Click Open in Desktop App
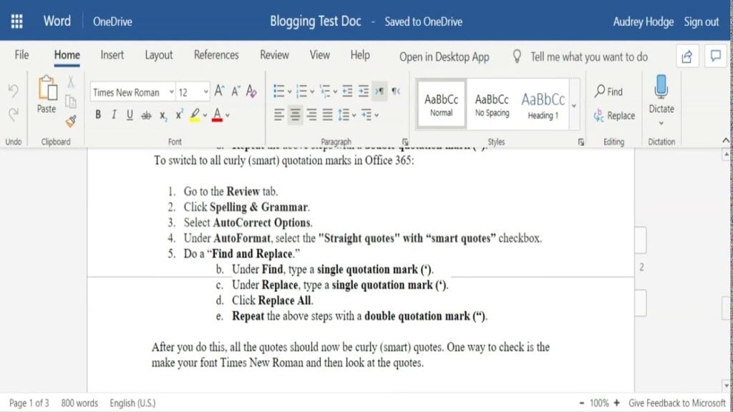 coord(444,57)
